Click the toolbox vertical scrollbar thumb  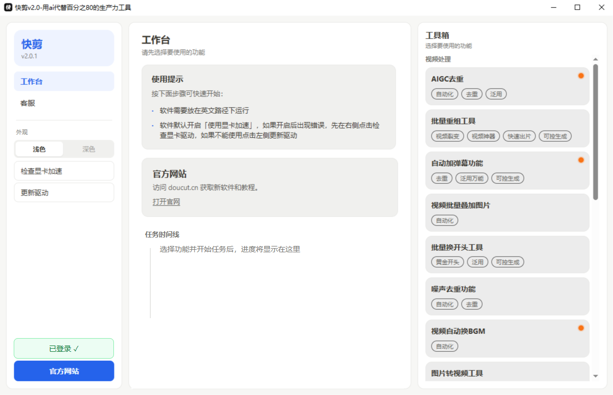pyautogui.click(x=596, y=132)
